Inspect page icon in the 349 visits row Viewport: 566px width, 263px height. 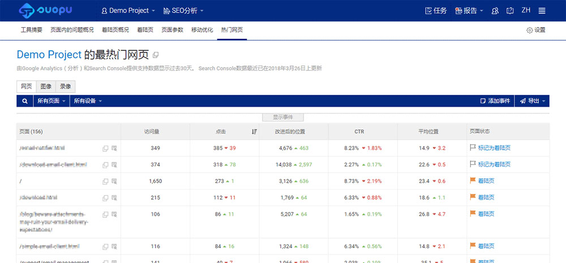point(114,148)
